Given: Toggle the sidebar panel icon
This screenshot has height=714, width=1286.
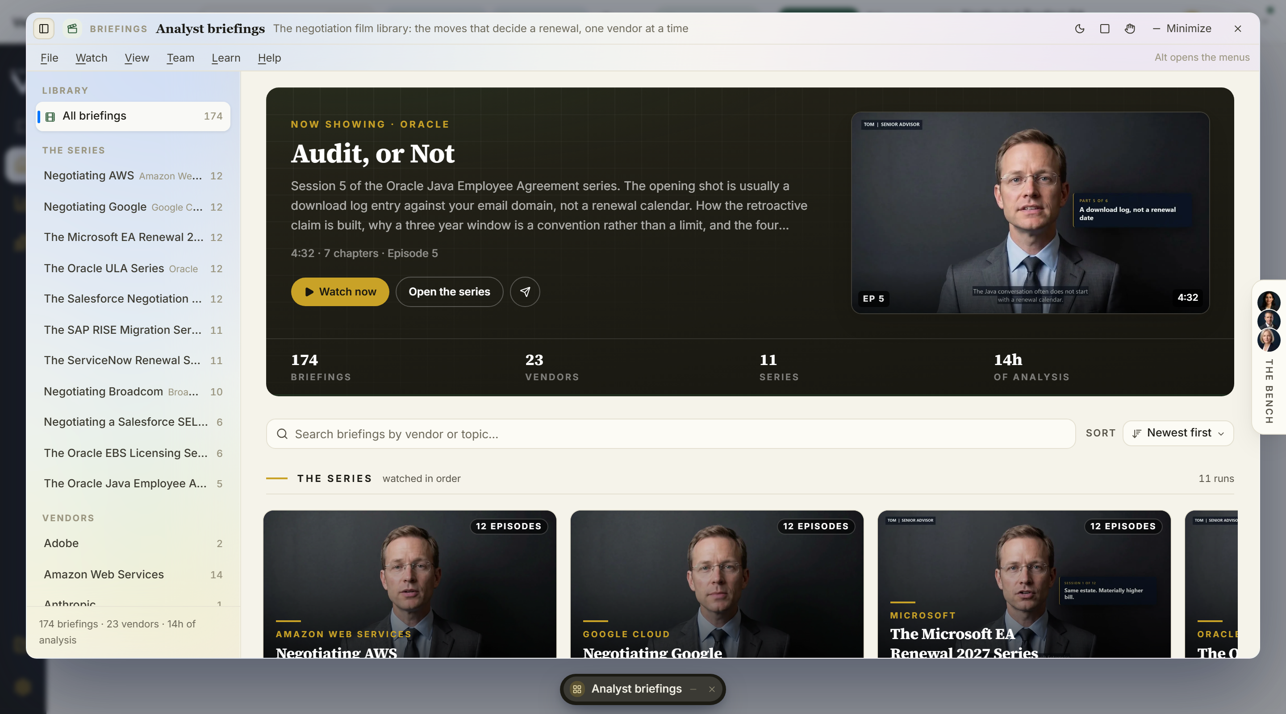Looking at the screenshot, I should click(x=44, y=29).
